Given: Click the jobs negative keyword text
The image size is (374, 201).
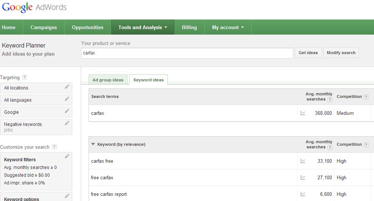Looking at the screenshot, I should tap(8, 130).
